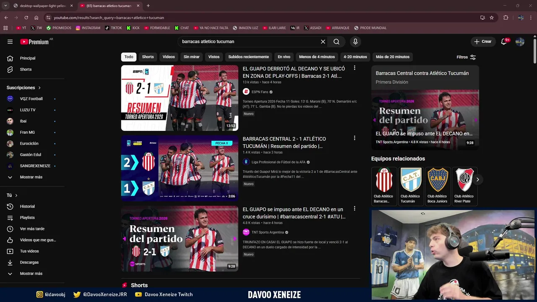Open Club Atlético River Plate team card

(464, 186)
